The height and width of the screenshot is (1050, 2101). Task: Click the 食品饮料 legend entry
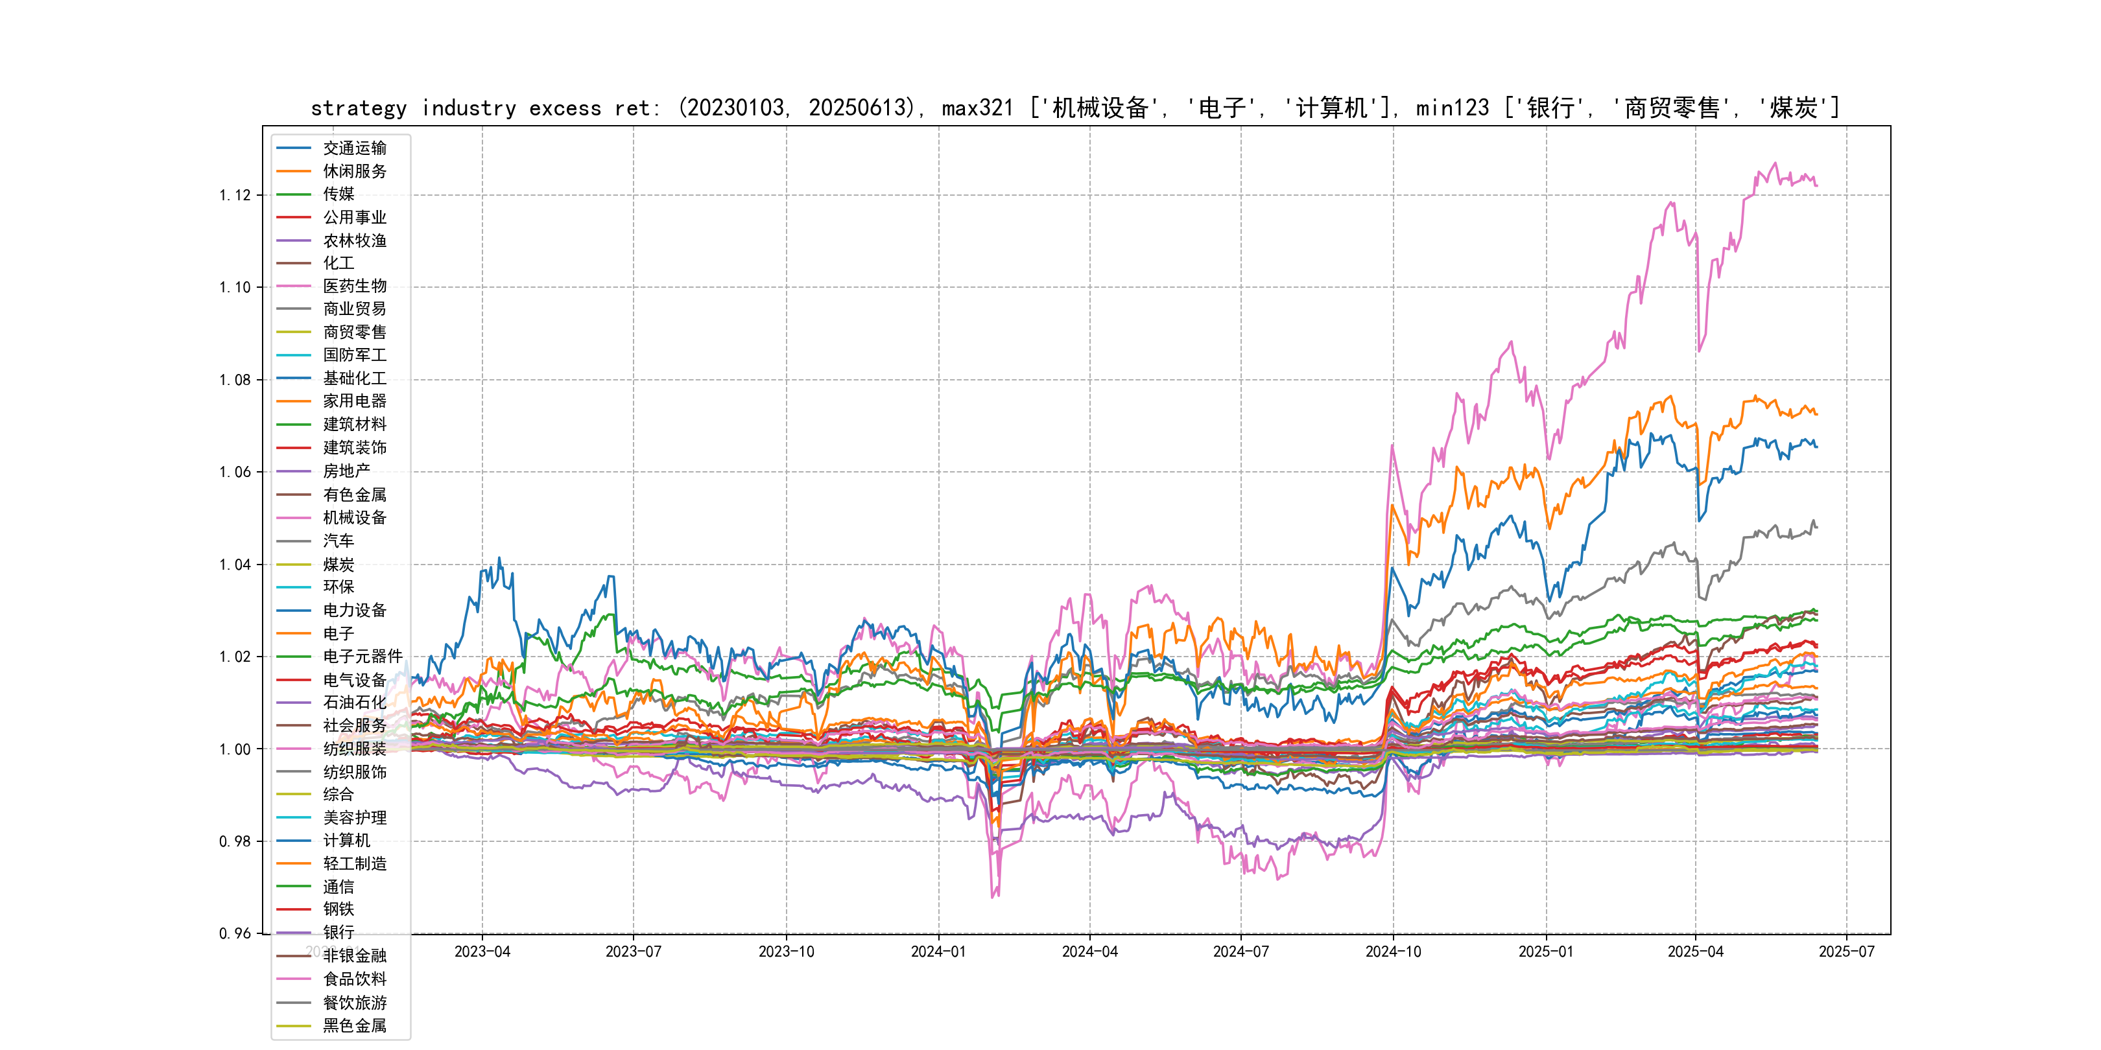coord(354,979)
